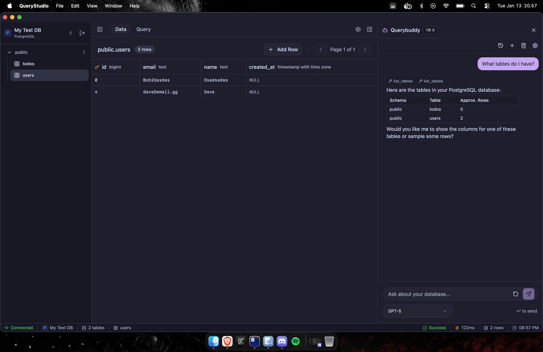
Task: Switch to the Data tab
Action: pyautogui.click(x=121, y=29)
